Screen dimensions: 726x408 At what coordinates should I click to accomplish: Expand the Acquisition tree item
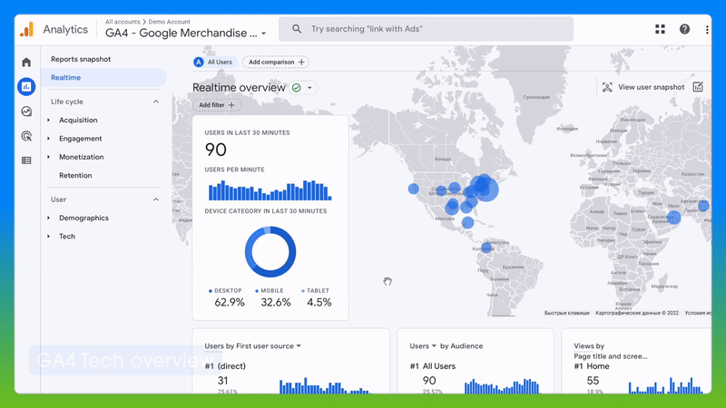[x=49, y=121]
